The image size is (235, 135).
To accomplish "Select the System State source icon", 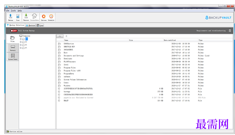I will click(13, 57).
